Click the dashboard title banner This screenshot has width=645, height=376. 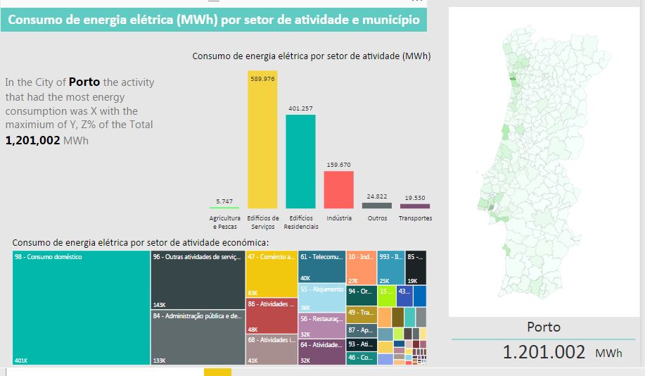pyautogui.click(x=214, y=20)
